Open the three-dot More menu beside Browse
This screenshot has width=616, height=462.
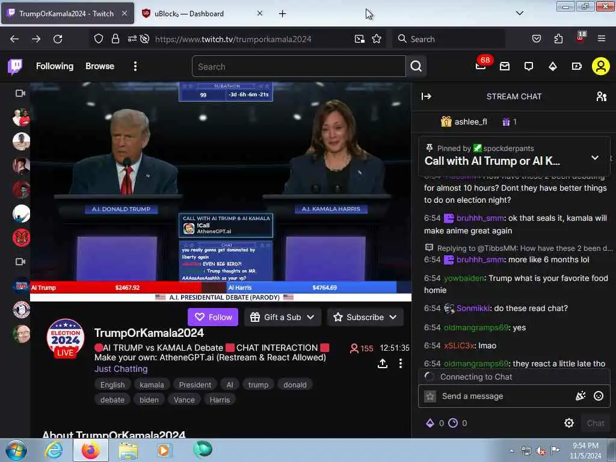pos(135,66)
